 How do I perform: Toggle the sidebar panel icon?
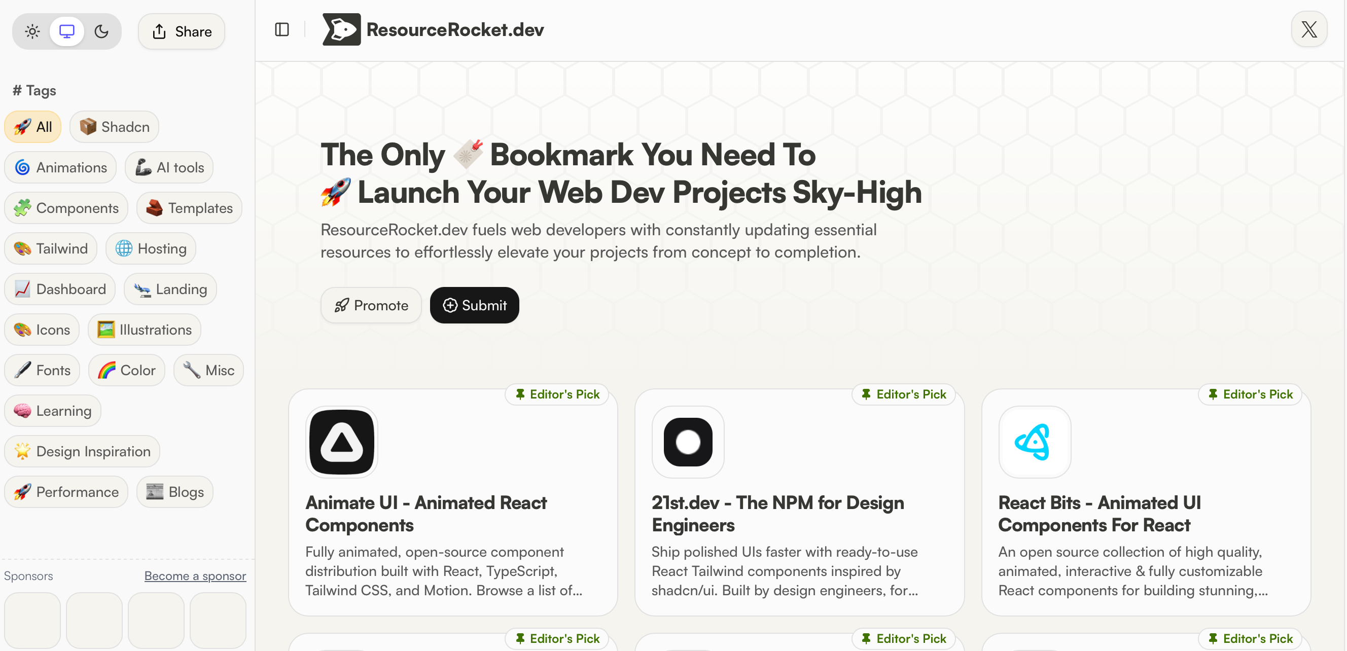coord(282,29)
